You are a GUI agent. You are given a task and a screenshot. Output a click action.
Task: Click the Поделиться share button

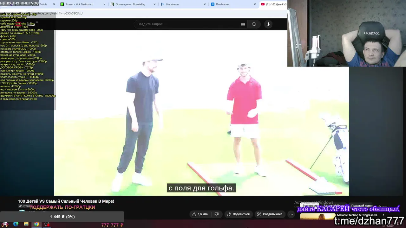pyautogui.click(x=238, y=214)
